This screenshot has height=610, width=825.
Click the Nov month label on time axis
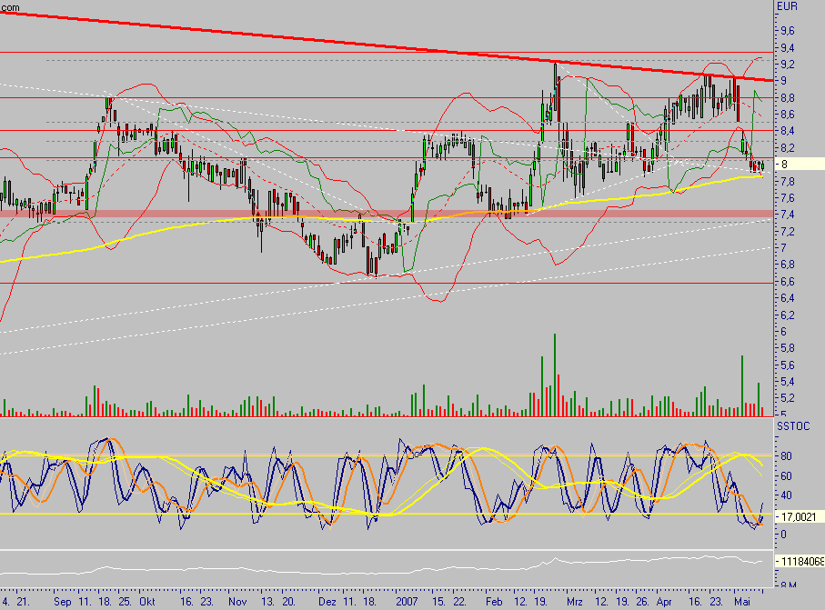237,601
